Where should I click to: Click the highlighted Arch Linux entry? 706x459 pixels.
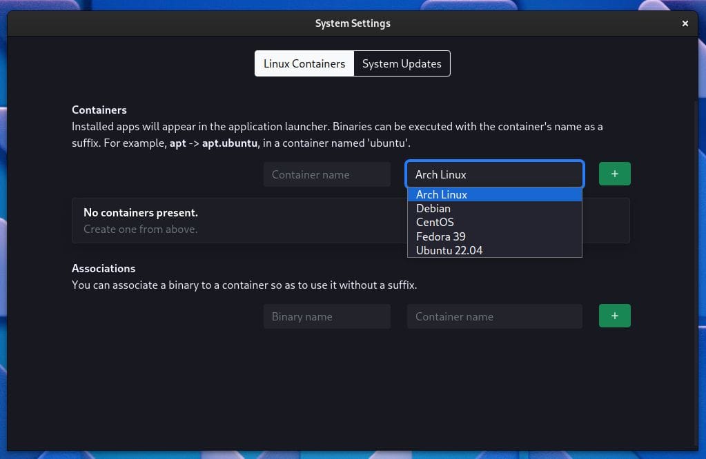(x=442, y=194)
